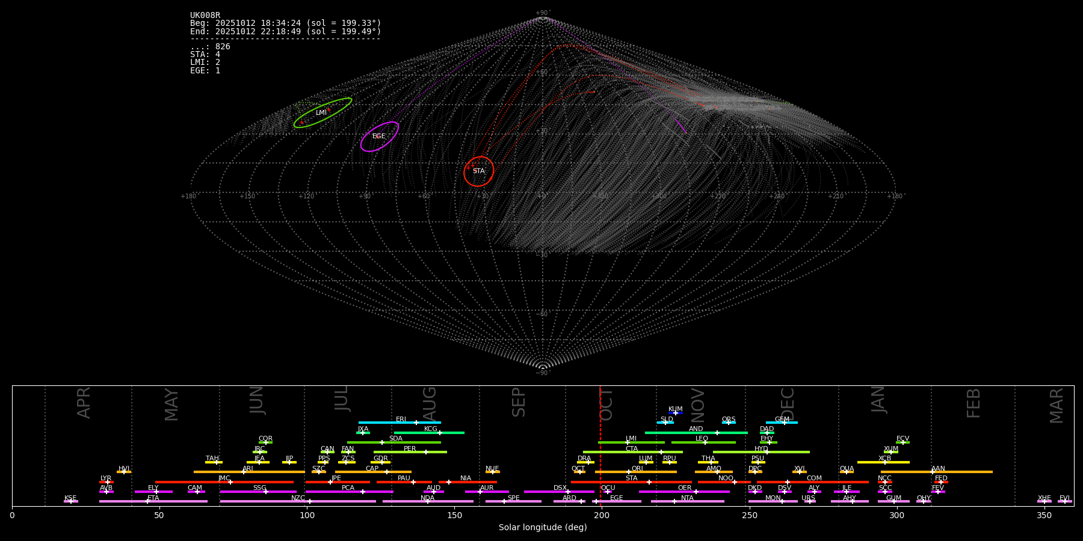Screen dimensions: 1083x541
Task: Click the 'STA: 4' count in header
Action: pos(205,54)
